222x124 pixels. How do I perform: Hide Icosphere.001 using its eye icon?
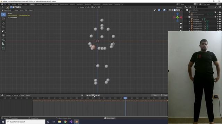(x=217, y=21)
